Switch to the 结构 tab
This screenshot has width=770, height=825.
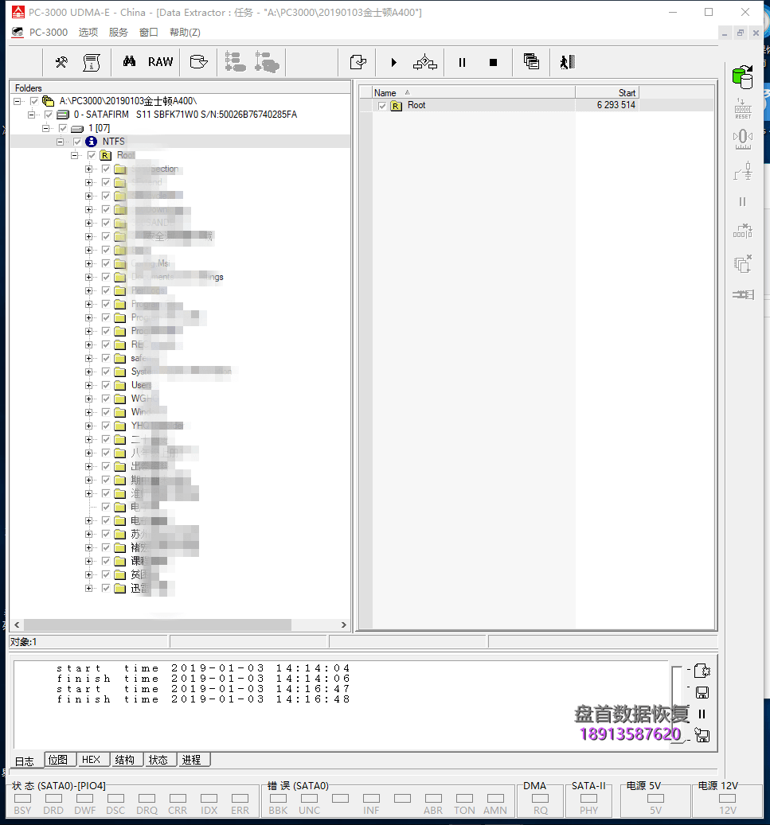[125, 760]
